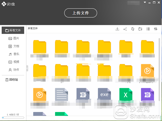Select the orange video file in the third row

tap(40, 95)
